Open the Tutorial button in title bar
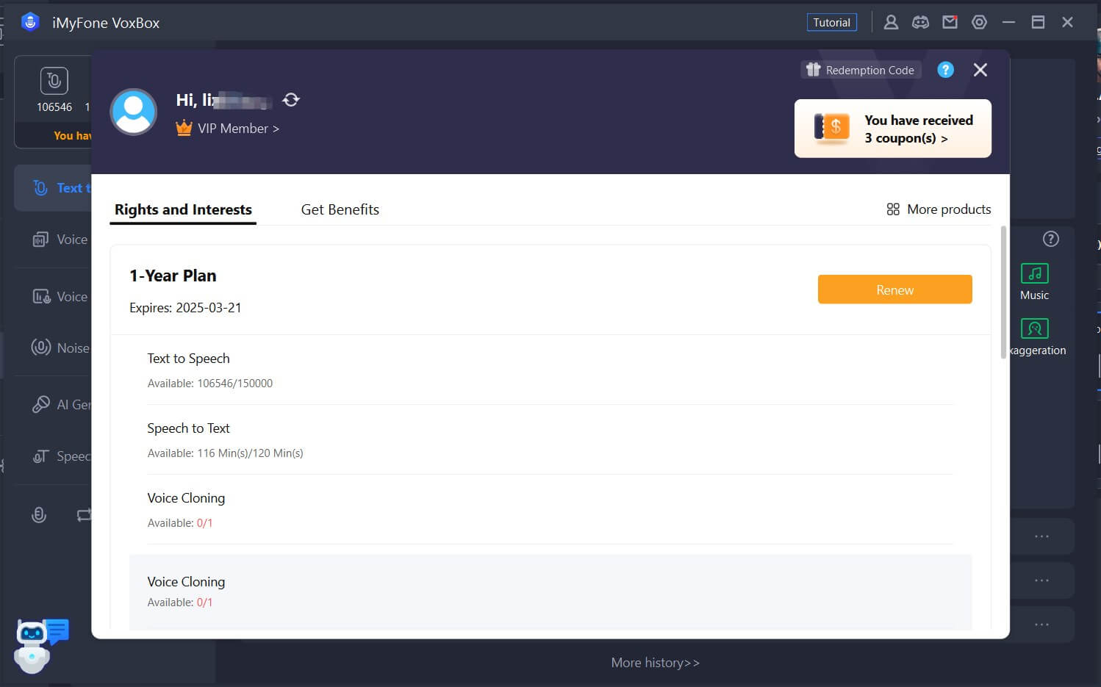This screenshot has height=687, width=1101. click(x=831, y=23)
